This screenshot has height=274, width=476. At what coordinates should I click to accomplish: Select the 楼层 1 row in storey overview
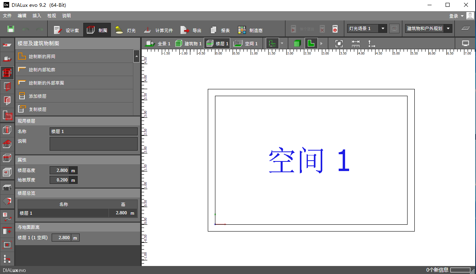(x=77, y=213)
